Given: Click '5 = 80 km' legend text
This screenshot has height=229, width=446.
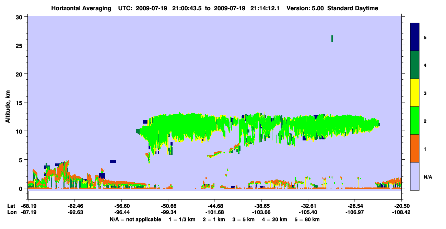Looking at the screenshot, I should 307,219.
